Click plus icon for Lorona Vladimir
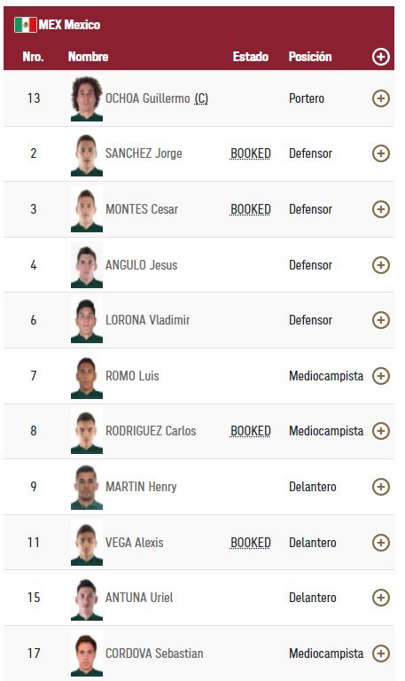The width and height of the screenshot is (405, 681). 381,320
